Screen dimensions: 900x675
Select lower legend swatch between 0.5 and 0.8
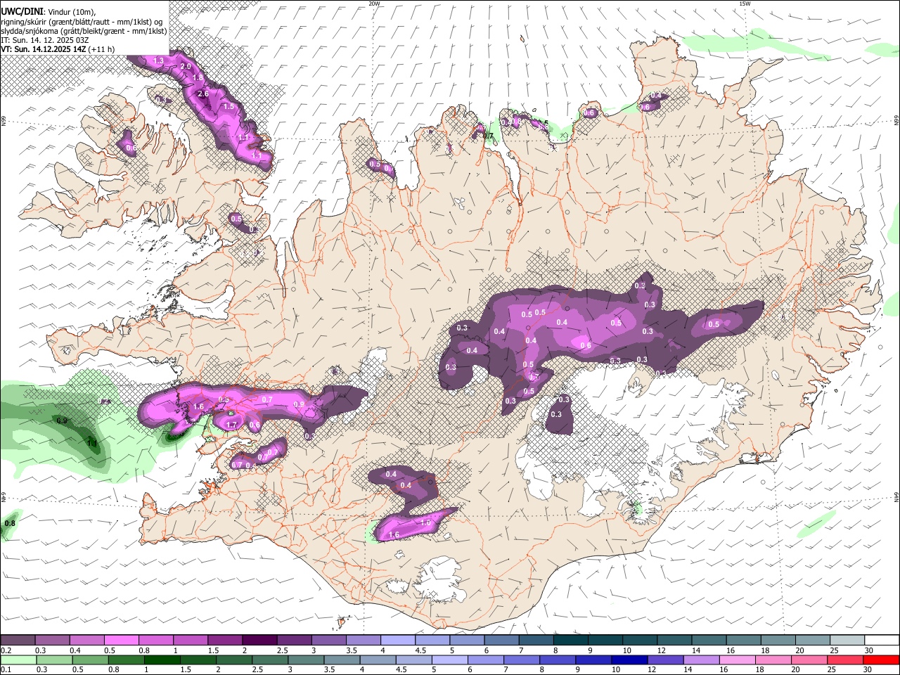tap(90, 660)
